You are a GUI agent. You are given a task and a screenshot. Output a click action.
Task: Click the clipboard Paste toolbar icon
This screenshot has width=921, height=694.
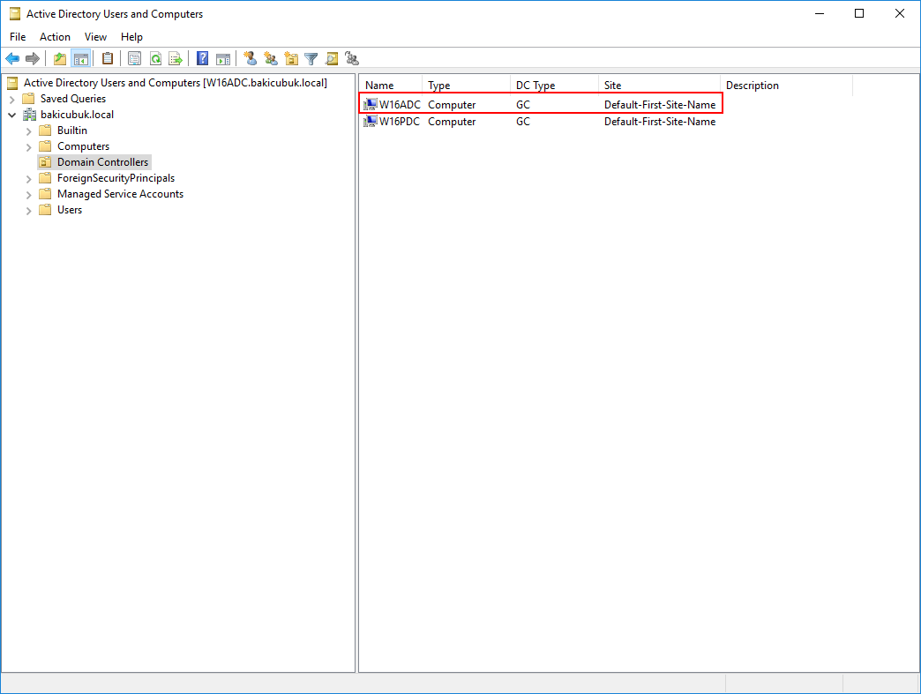(108, 59)
